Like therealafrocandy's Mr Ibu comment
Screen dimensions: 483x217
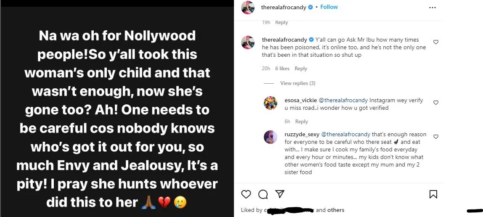[435, 42]
